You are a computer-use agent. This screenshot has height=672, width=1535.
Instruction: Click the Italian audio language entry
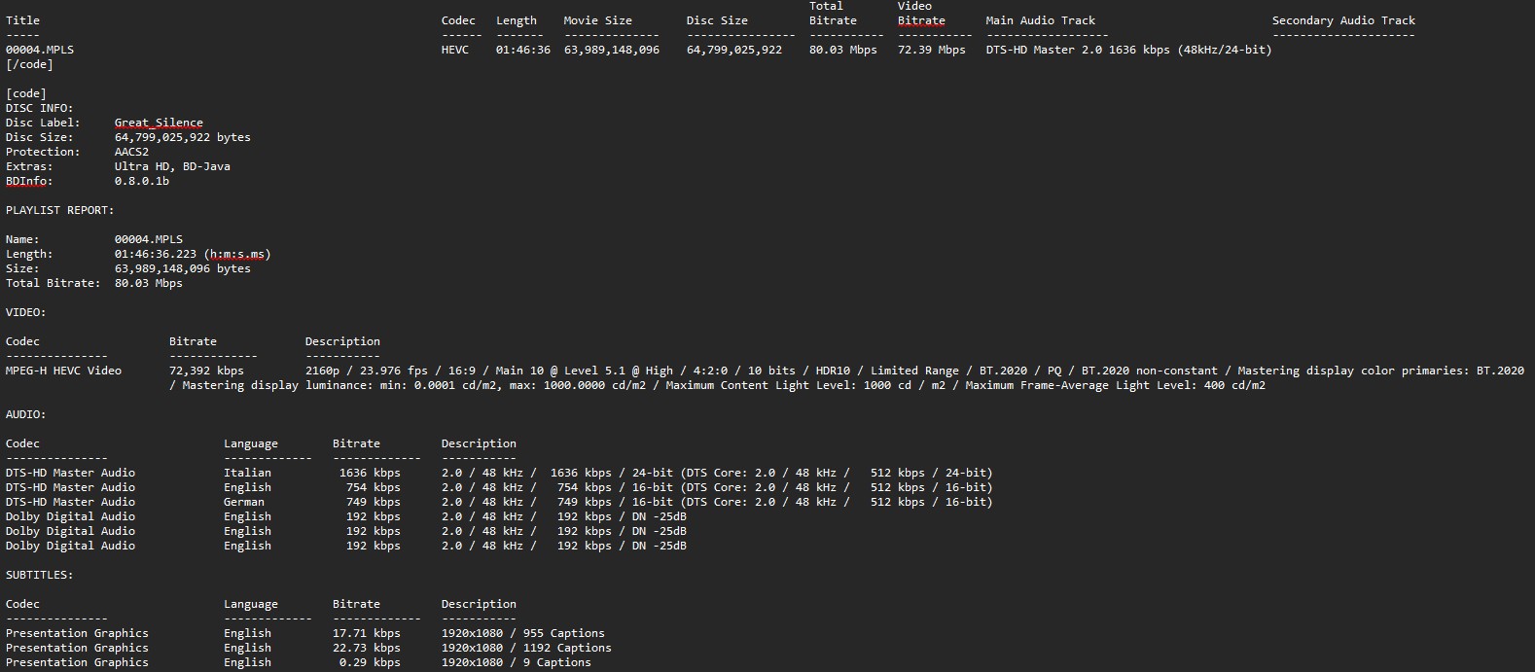click(247, 473)
